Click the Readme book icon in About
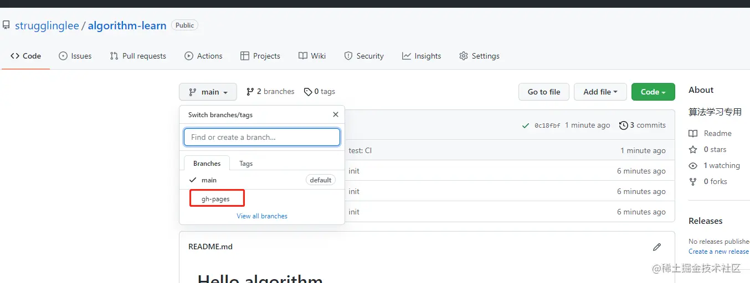This screenshot has width=750, height=283. point(693,133)
